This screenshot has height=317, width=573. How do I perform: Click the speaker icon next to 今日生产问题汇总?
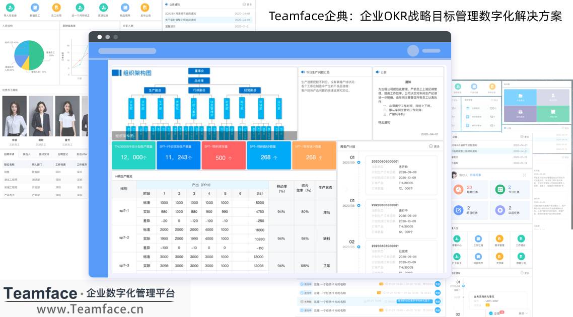point(303,72)
